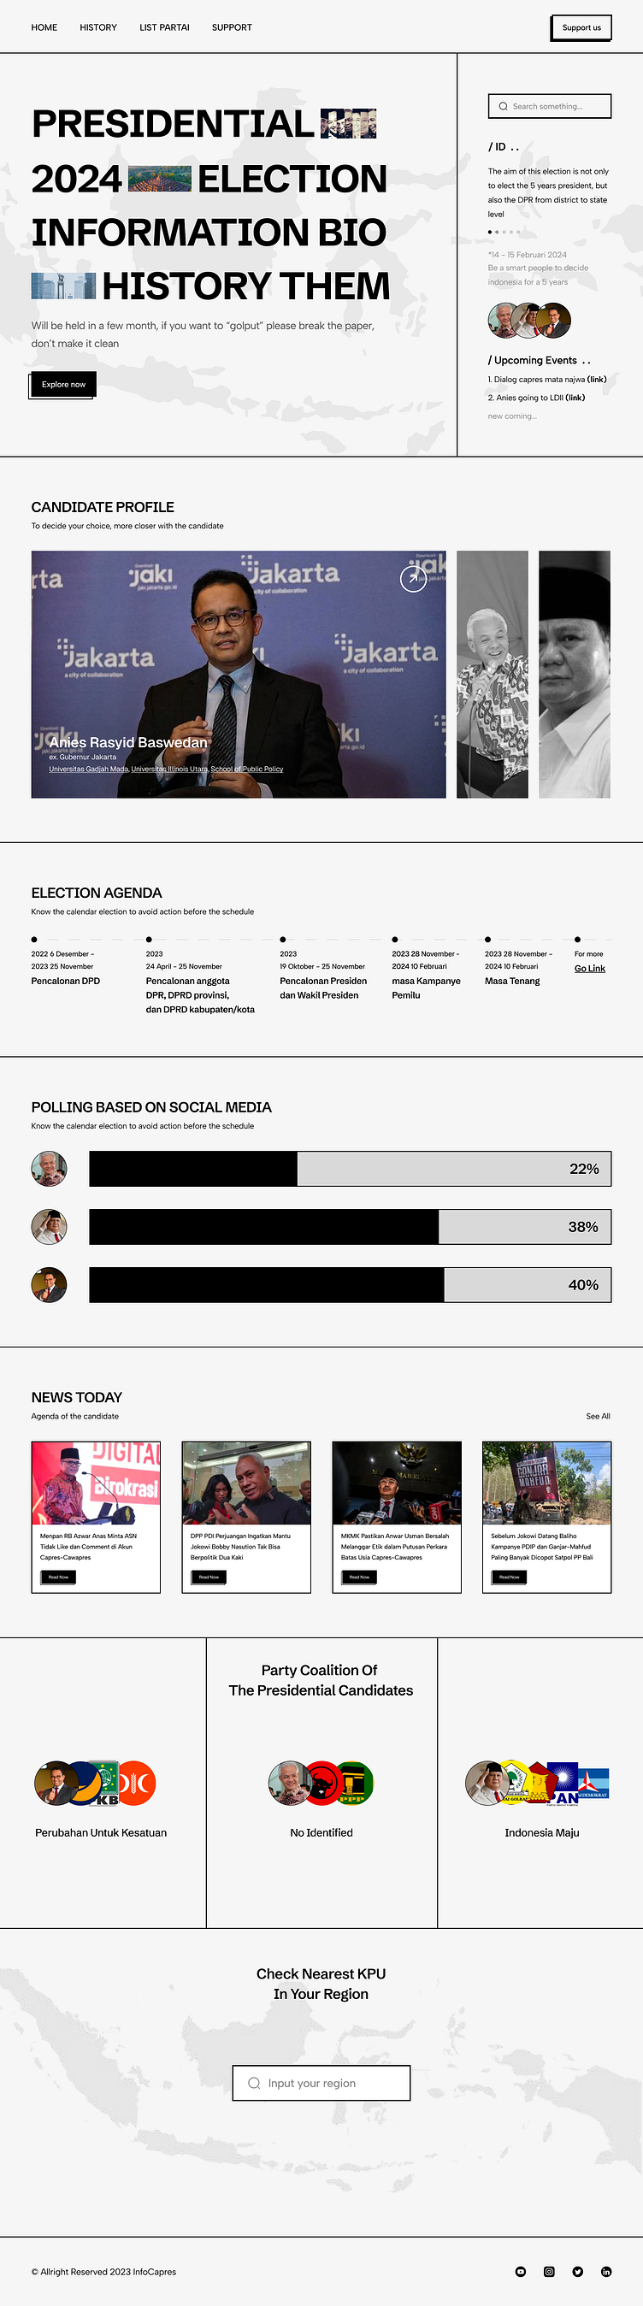Open the Twitter icon in footer
The height and width of the screenshot is (2306, 643).
578,2271
